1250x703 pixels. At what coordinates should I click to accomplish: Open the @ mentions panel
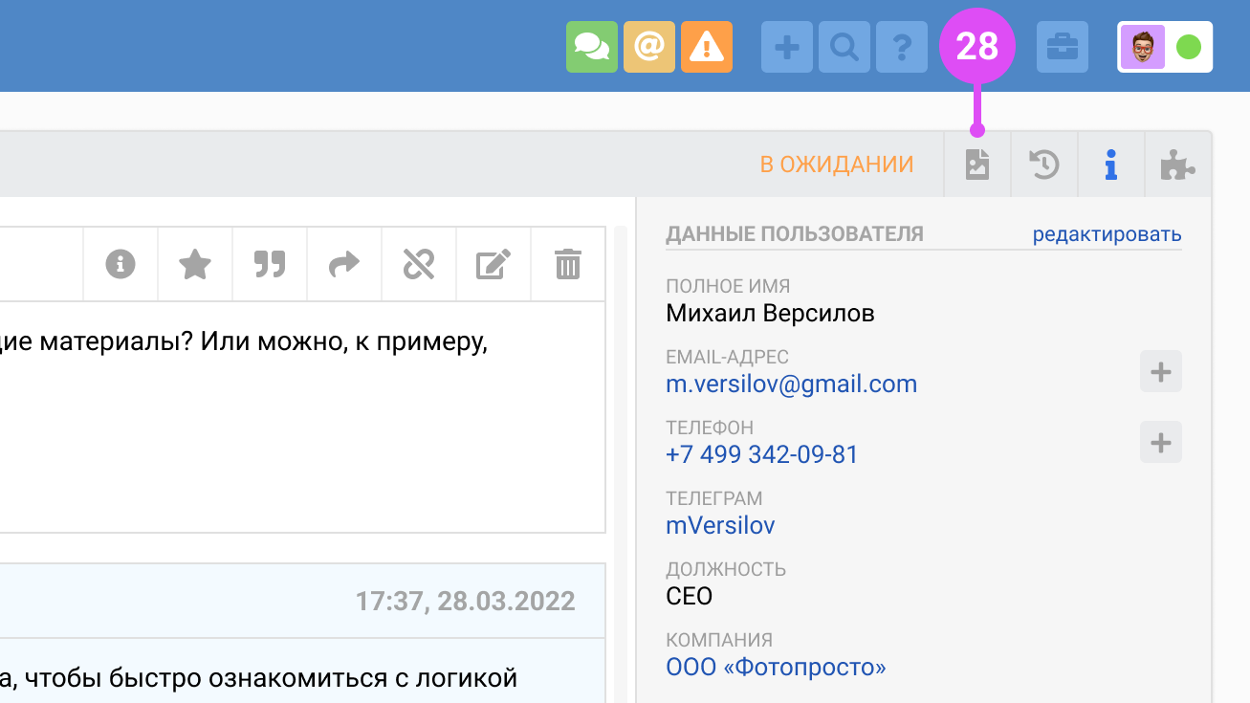click(x=649, y=46)
